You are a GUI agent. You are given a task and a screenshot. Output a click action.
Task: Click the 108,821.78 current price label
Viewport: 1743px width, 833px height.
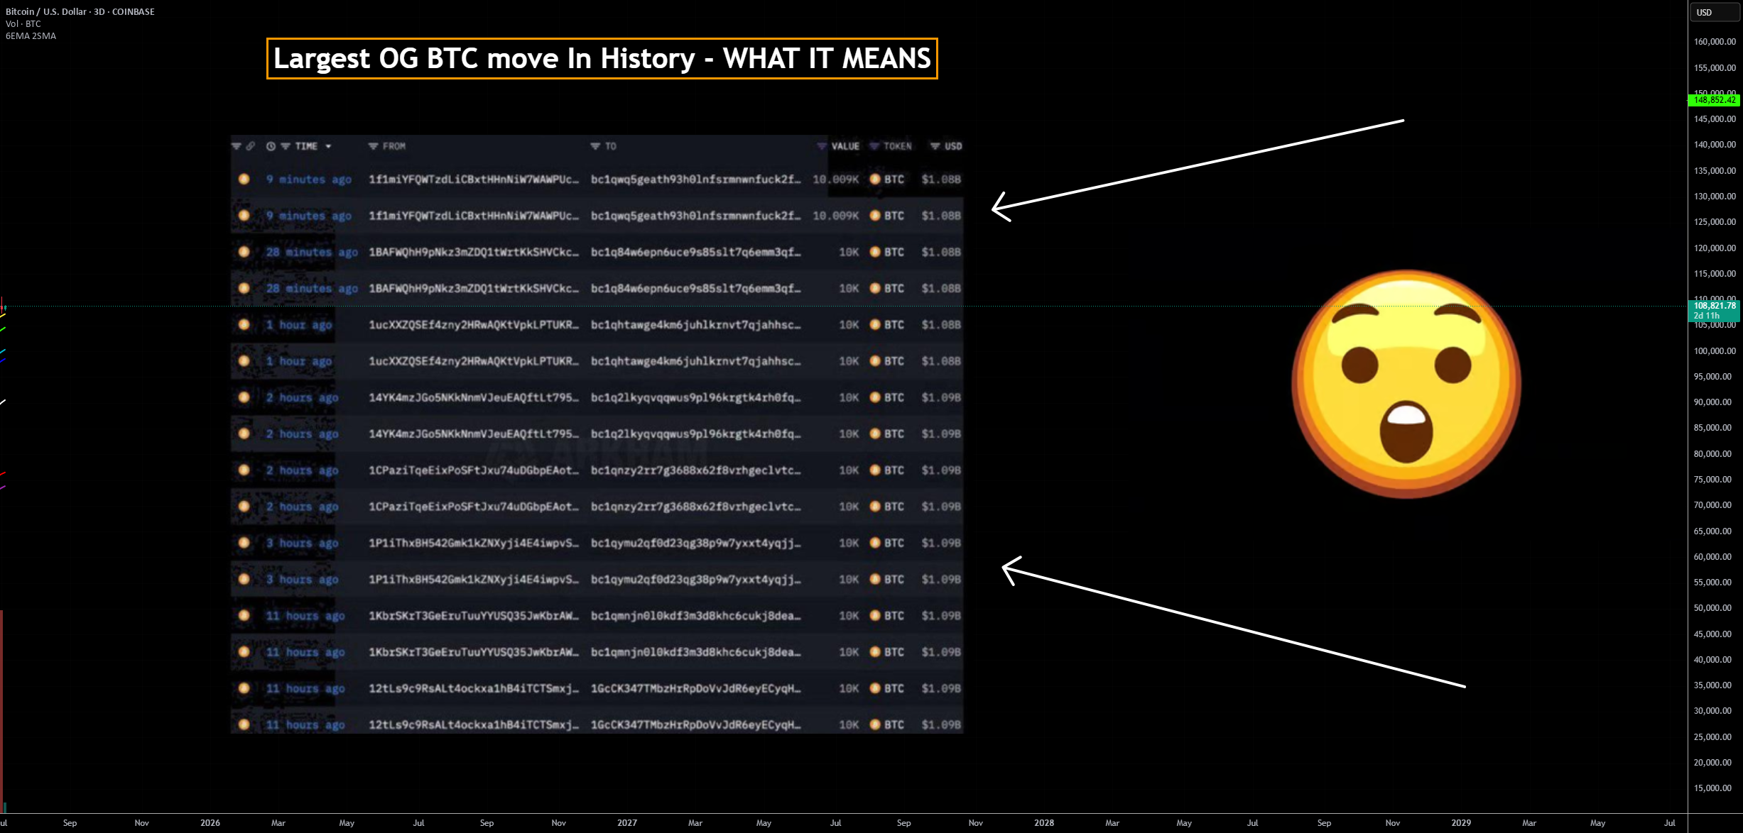click(x=1715, y=306)
